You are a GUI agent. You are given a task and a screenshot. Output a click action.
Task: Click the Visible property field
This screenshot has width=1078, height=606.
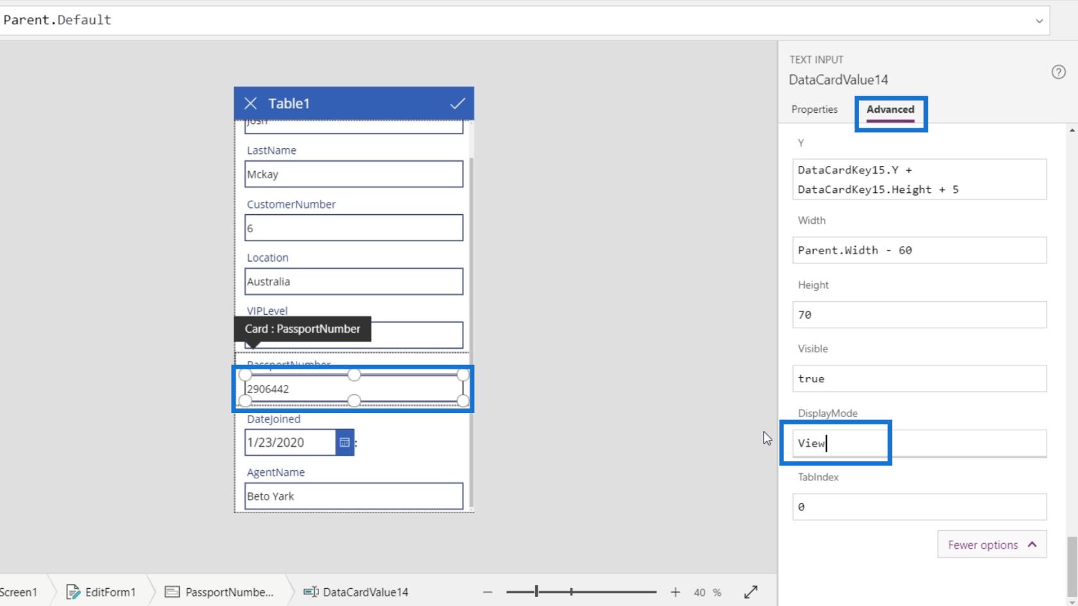(x=920, y=379)
